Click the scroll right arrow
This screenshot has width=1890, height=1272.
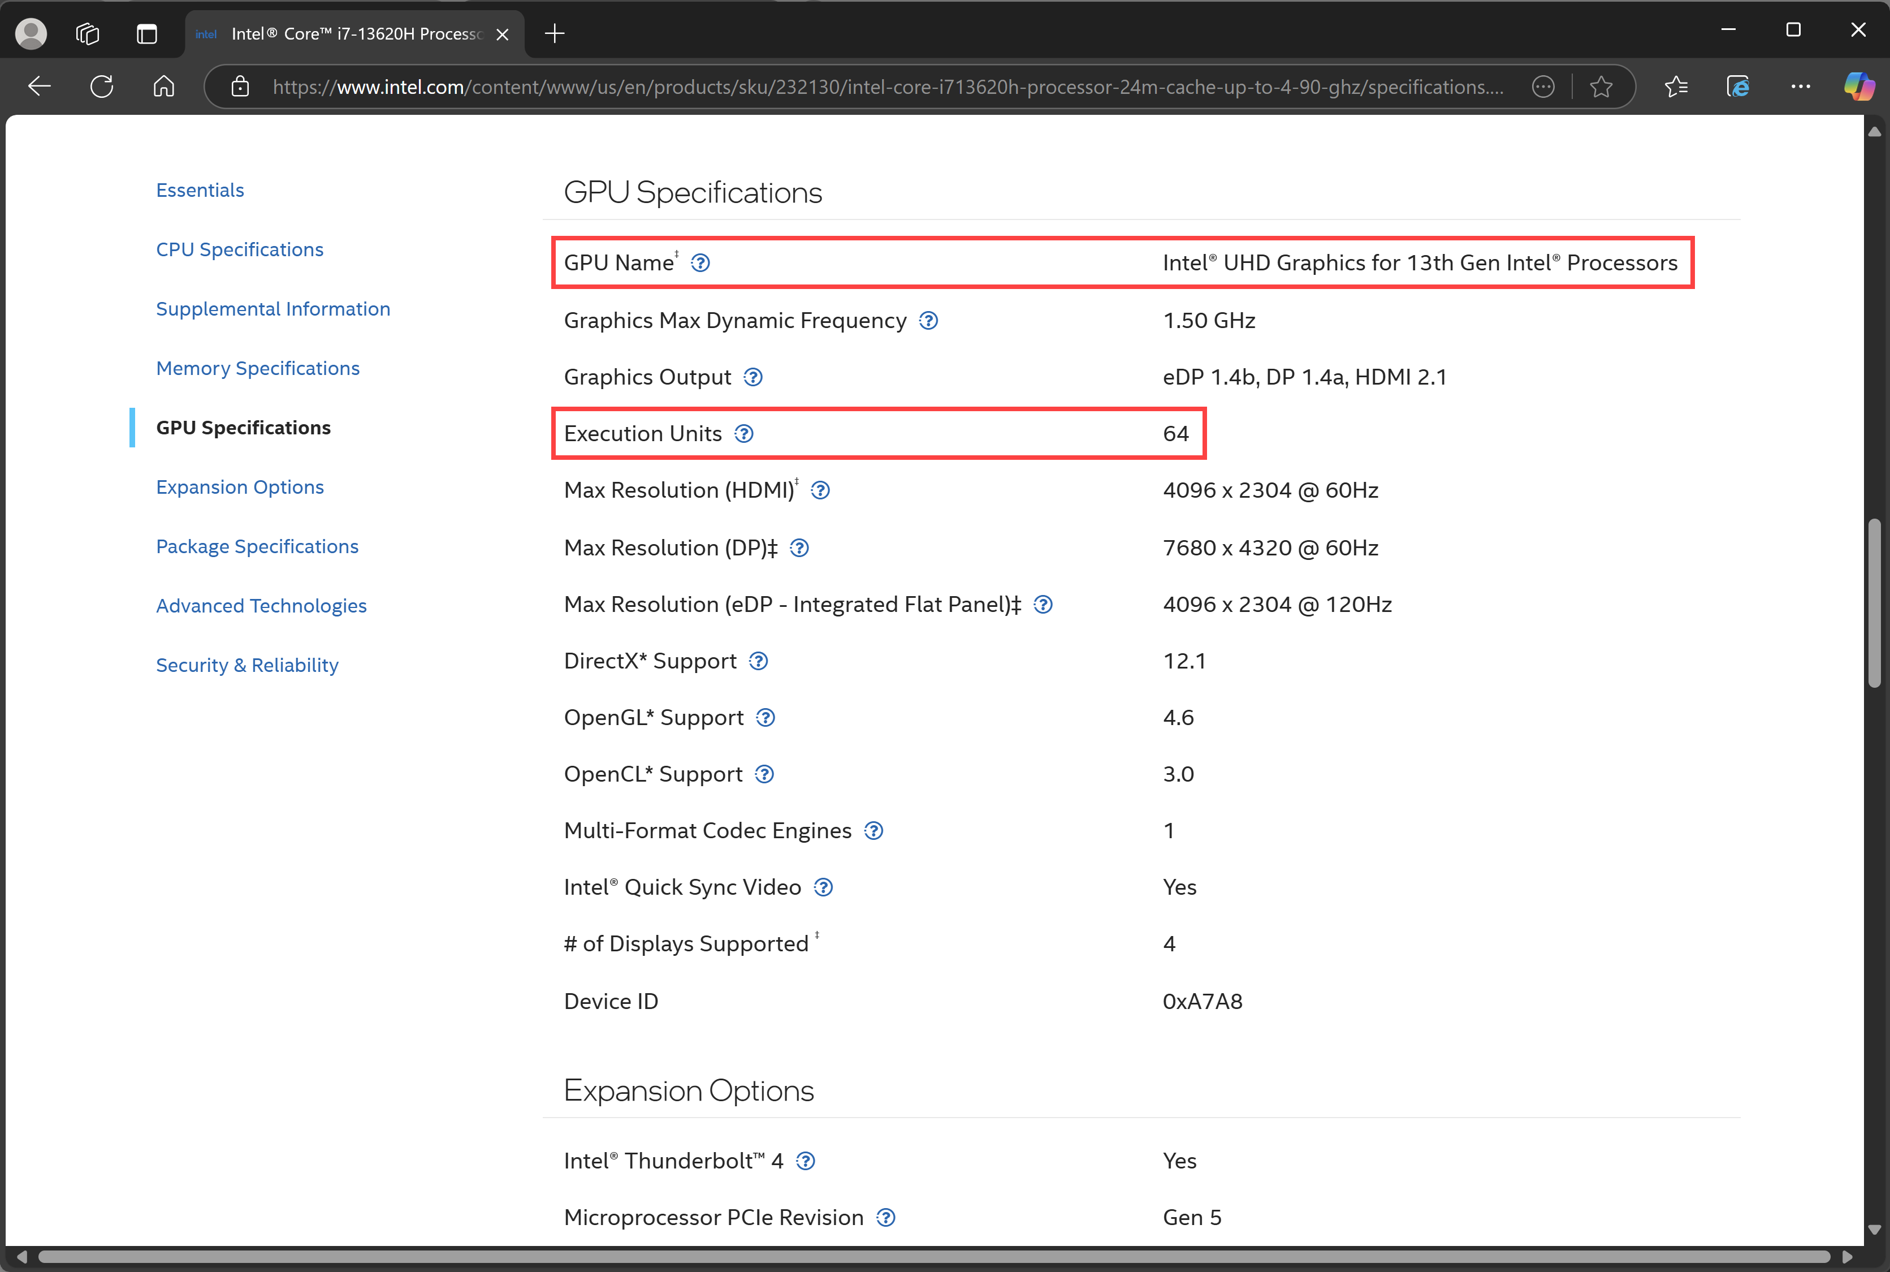[x=1846, y=1257]
